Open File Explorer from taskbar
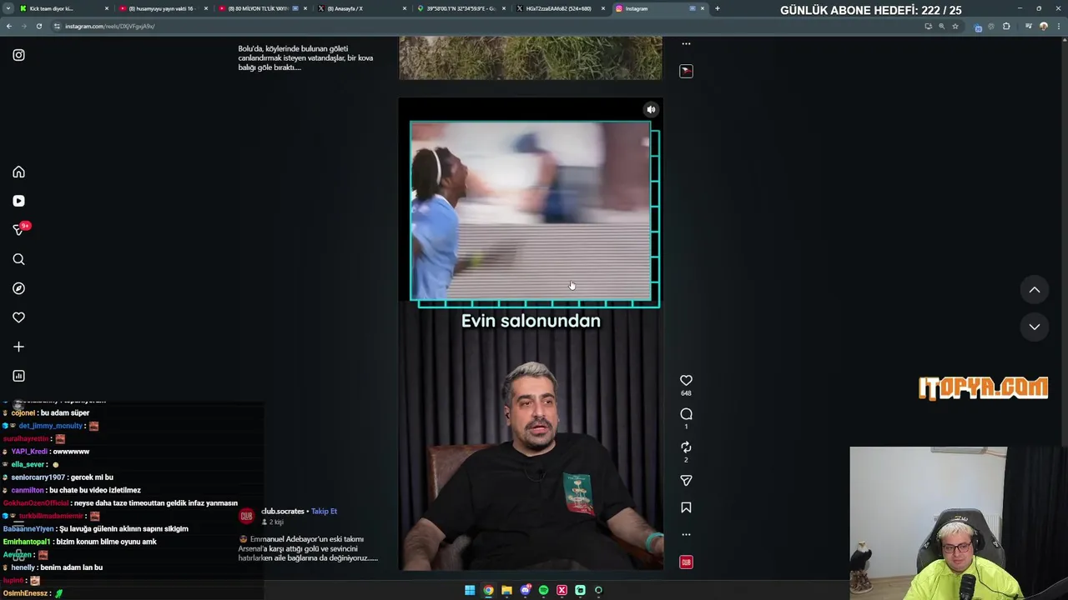1068x600 pixels. click(506, 590)
